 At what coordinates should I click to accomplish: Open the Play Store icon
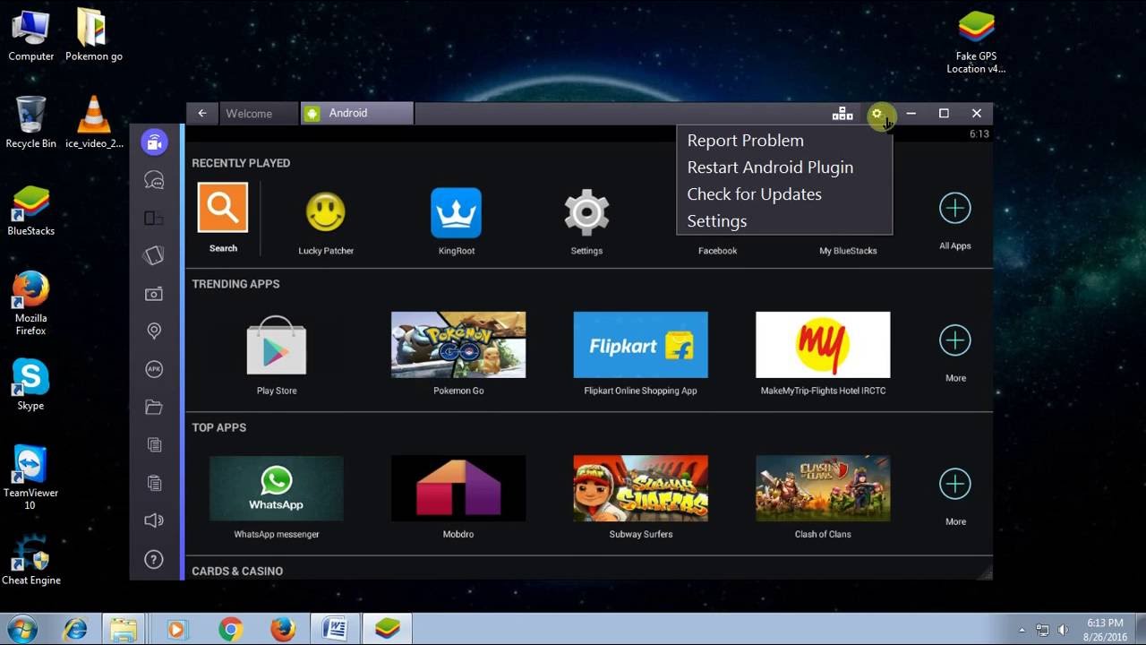pyautogui.click(x=277, y=345)
